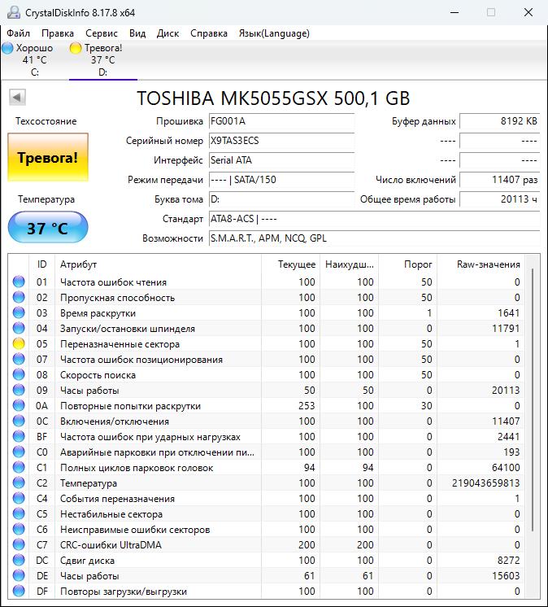Click the TOSHIBA MK5055GSX 500,1 GB title
Viewport: 548px width, 607px height.
[273, 98]
